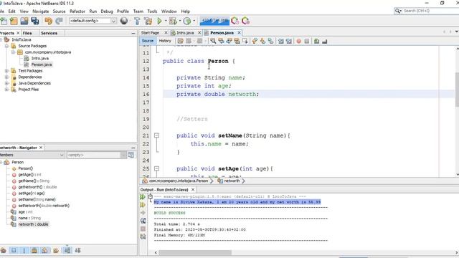This screenshot has height=258, width=459.
Task: Toggle Show Static Members filter in Navigator footer
Action: (24, 250)
